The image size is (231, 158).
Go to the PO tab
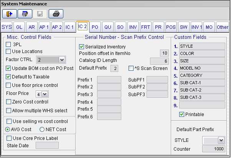95,27
